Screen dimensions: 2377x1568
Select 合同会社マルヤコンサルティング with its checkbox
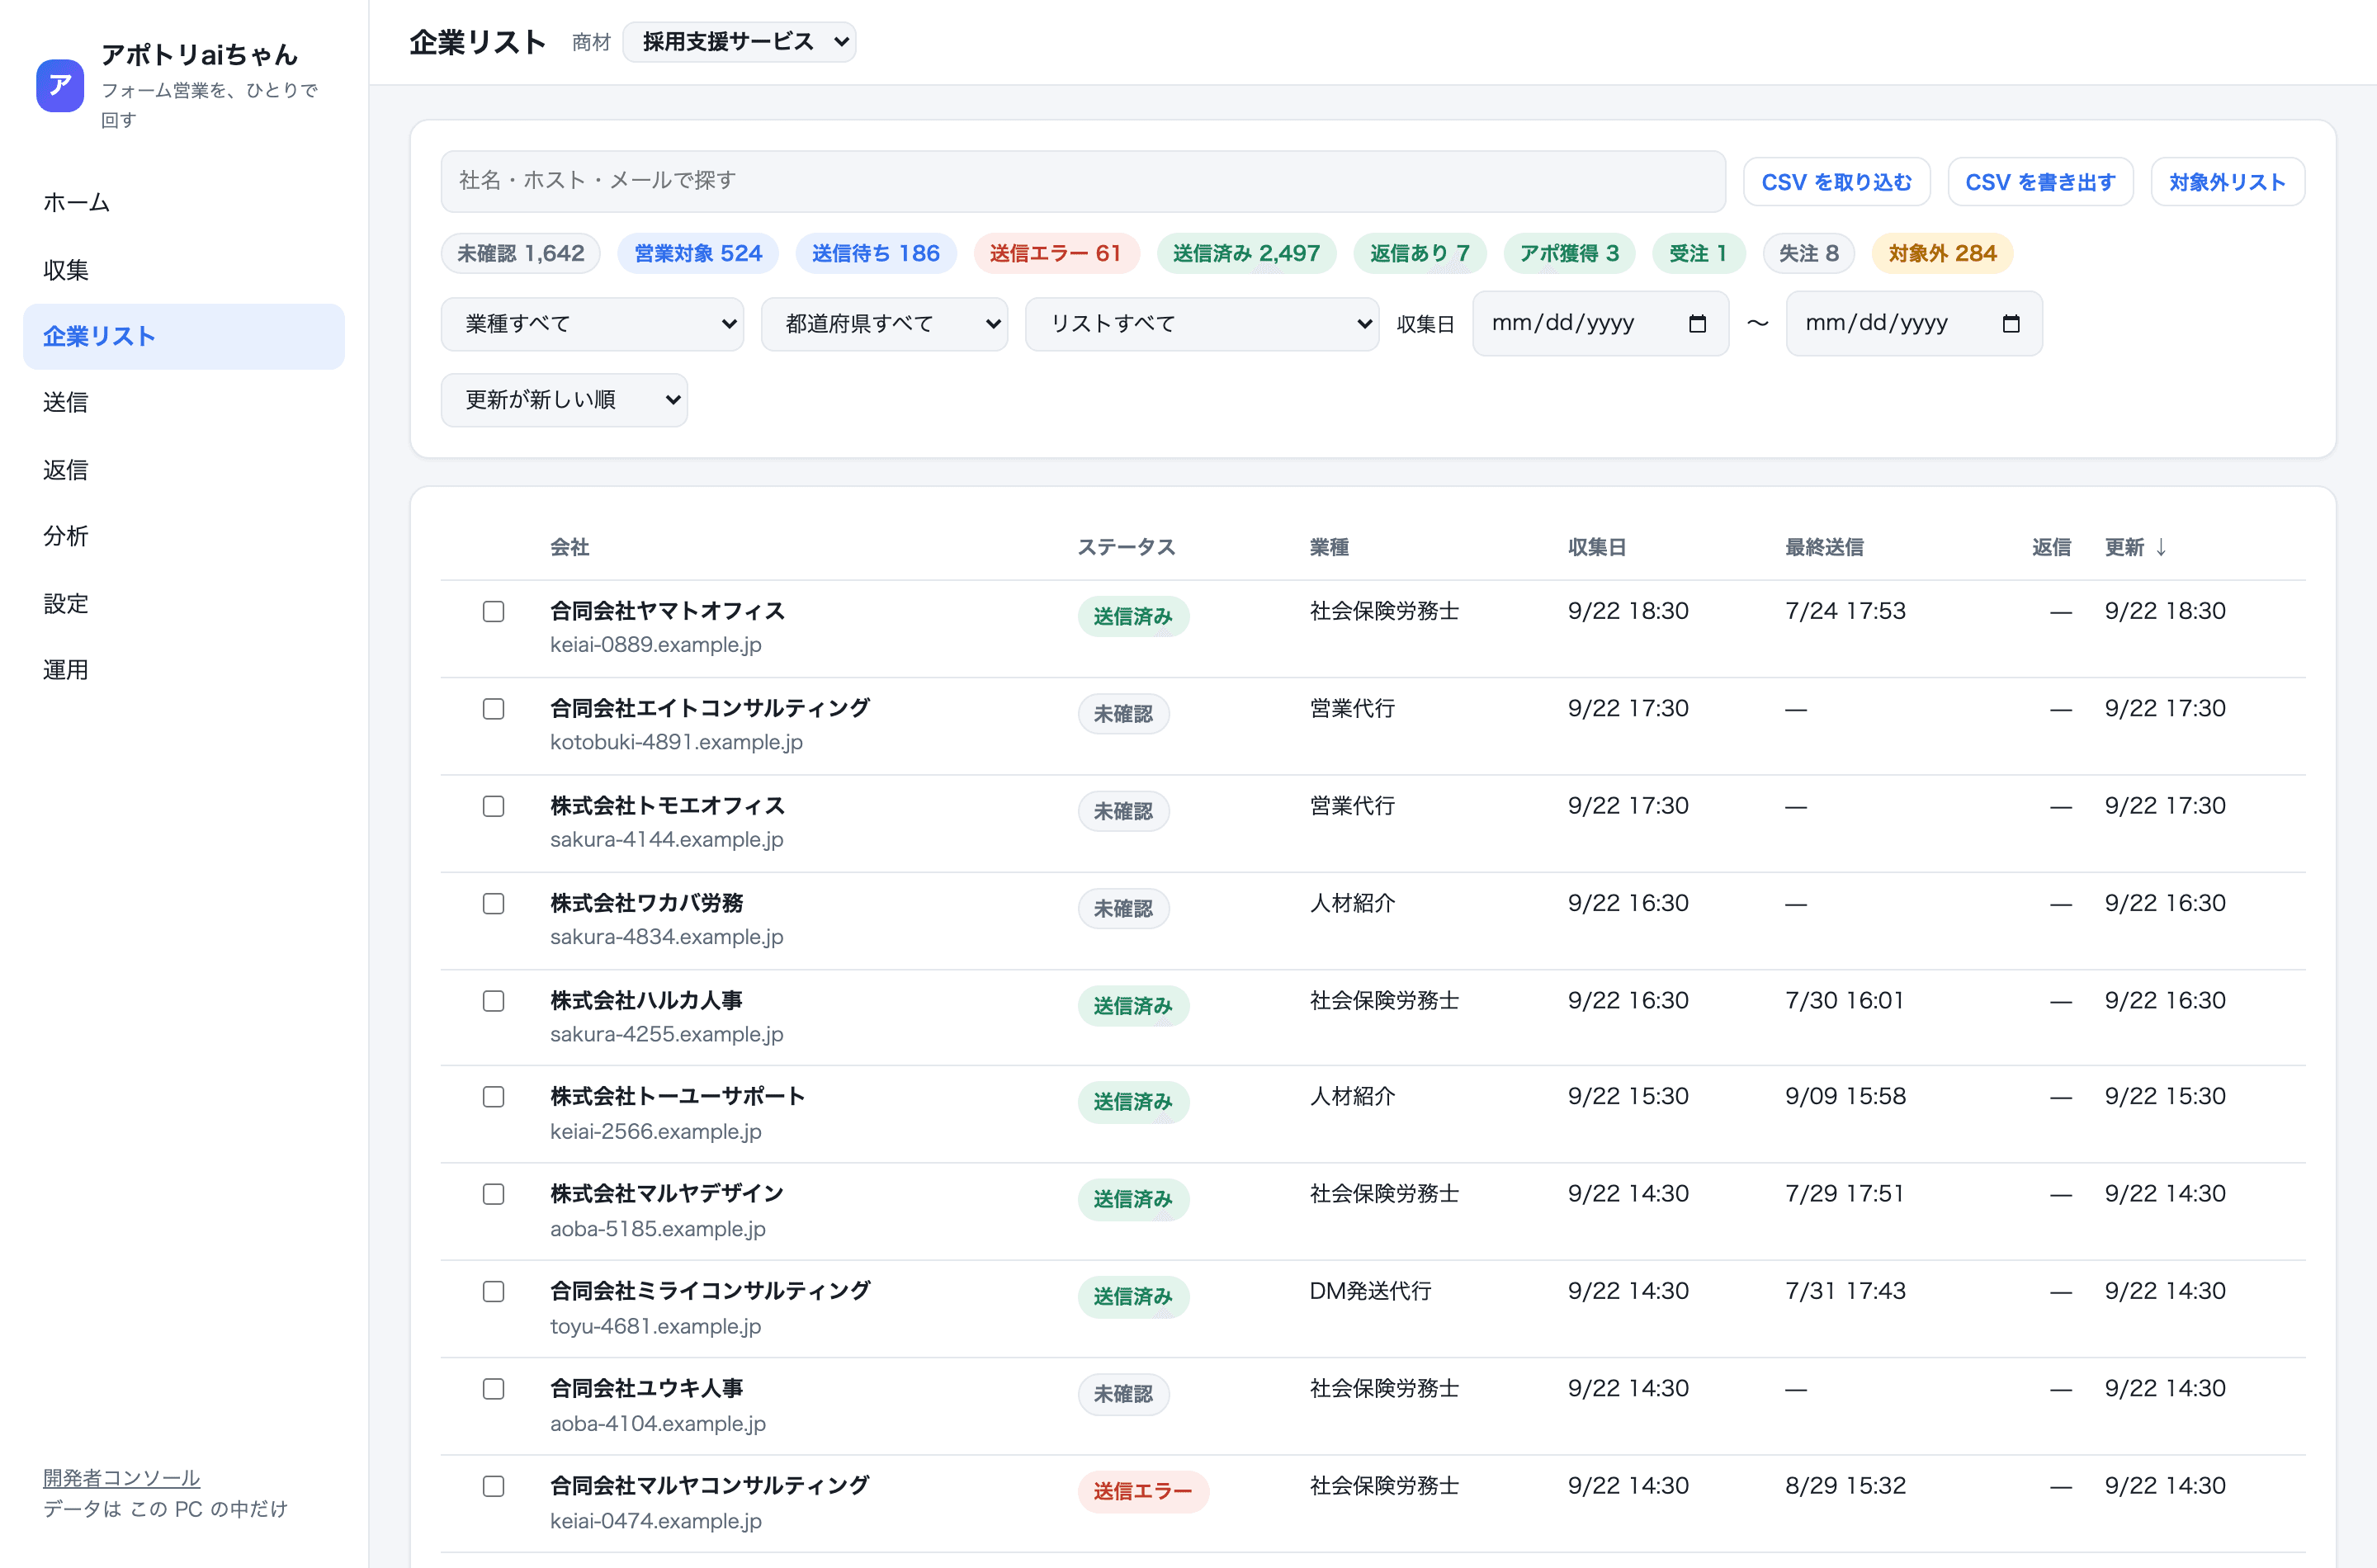493,1486
